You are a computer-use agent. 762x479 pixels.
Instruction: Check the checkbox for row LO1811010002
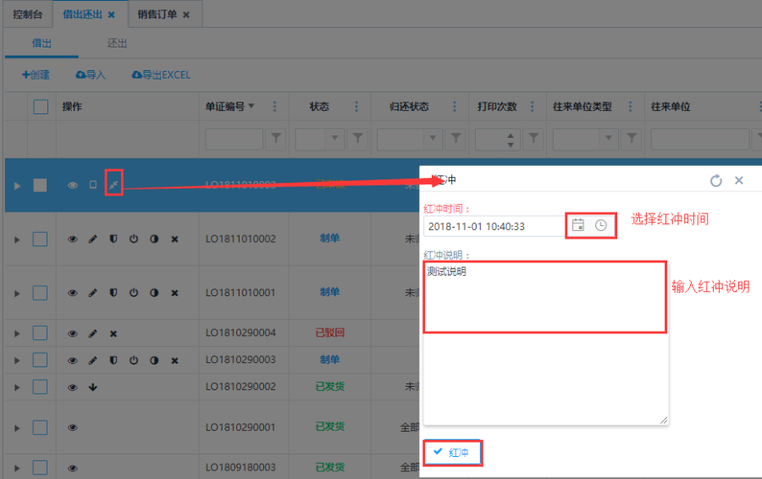pos(41,239)
